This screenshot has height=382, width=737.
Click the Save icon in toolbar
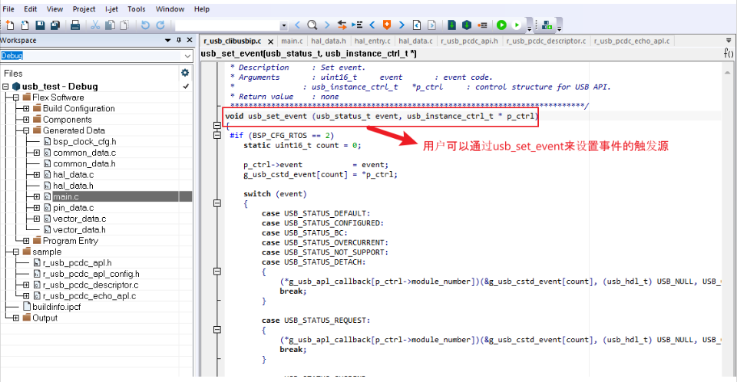tap(41, 25)
